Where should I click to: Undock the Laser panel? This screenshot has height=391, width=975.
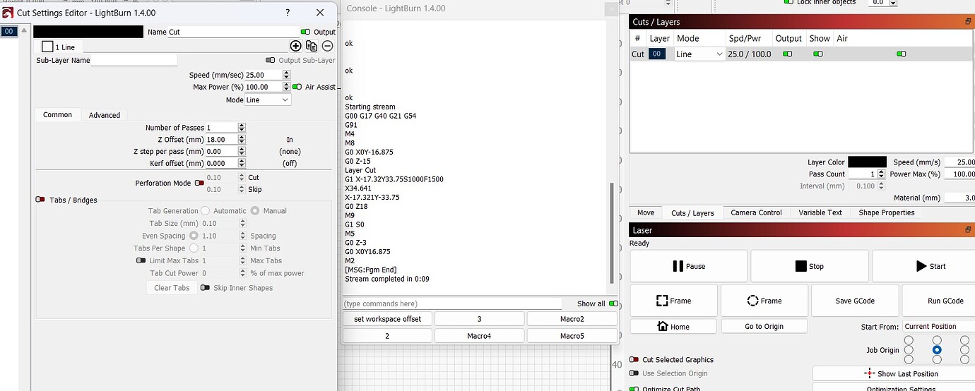[968, 230]
